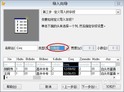Click the 宽度 field showing 8
Viewport: 124px width, 92px height.
pos(87,48)
